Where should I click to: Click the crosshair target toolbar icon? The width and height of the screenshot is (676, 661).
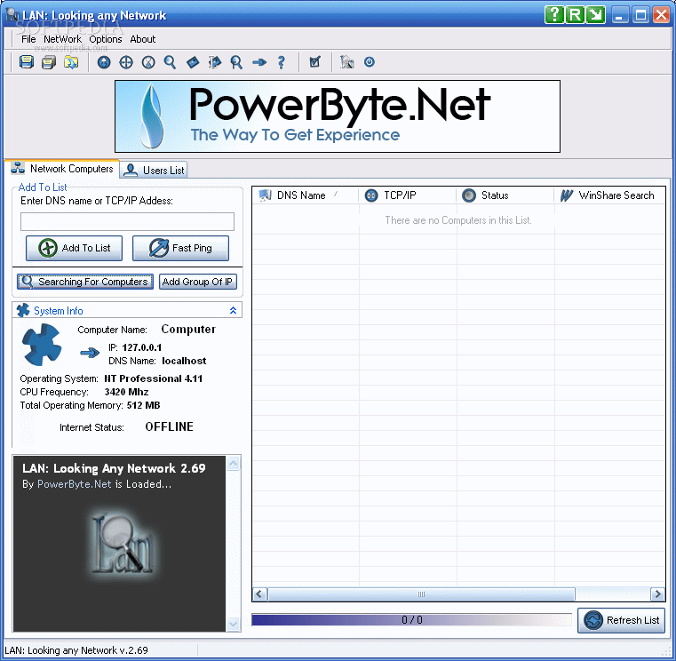126,62
